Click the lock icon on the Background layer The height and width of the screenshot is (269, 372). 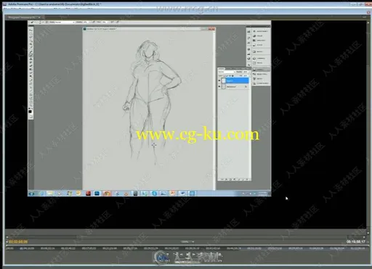coord(246,86)
